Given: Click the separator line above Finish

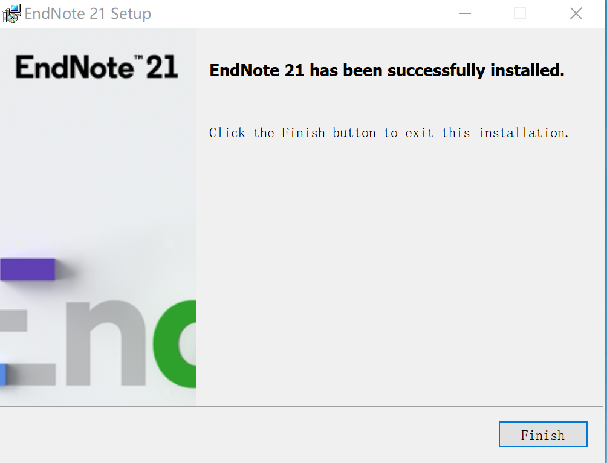Looking at the screenshot, I should pos(301,406).
